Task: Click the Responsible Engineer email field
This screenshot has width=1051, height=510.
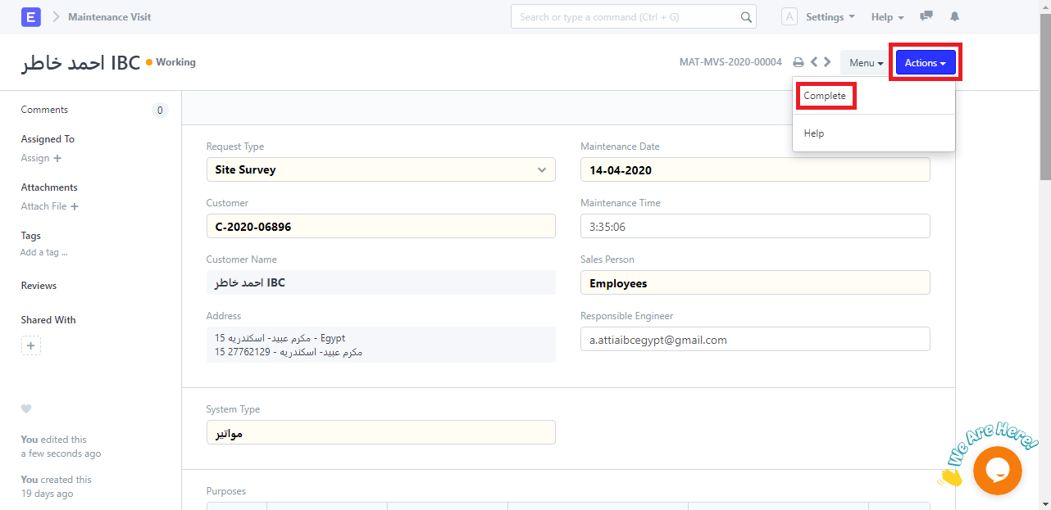Action: click(x=755, y=339)
